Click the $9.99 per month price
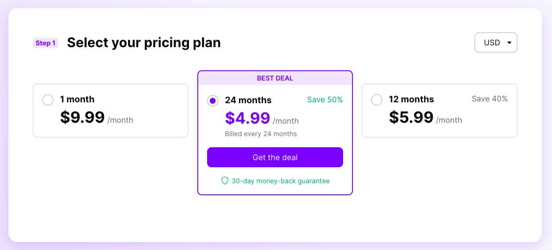 [96, 117]
